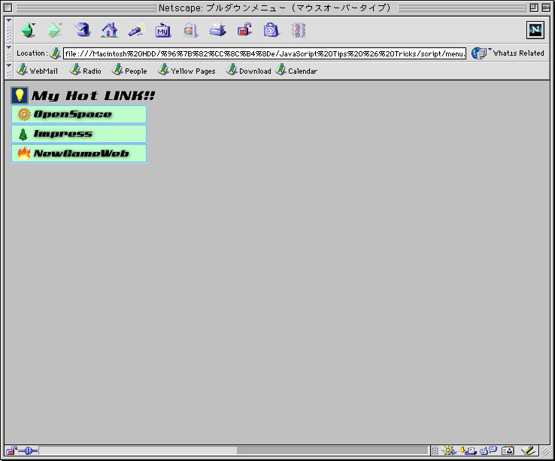Open the Address Book component icon
Image resolution: width=555 pixels, height=461 pixels.
[508, 450]
